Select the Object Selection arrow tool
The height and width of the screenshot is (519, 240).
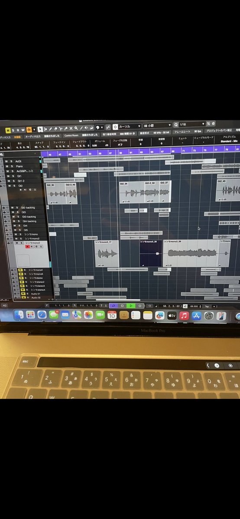[40, 129]
